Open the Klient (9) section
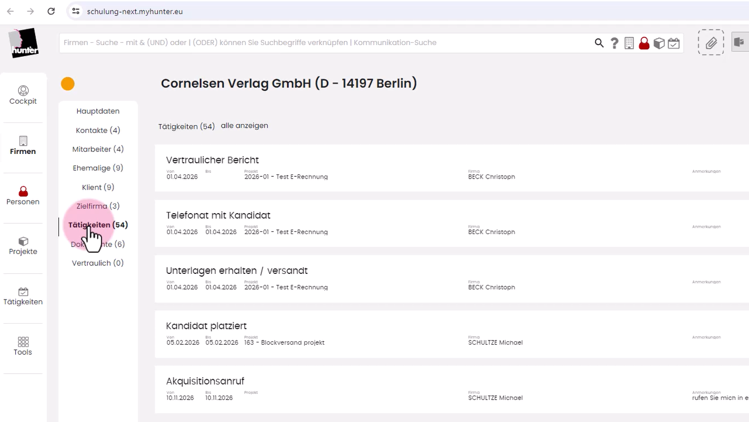Image resolution: width=749 pixels, height=422 pixels. [98, 187]
